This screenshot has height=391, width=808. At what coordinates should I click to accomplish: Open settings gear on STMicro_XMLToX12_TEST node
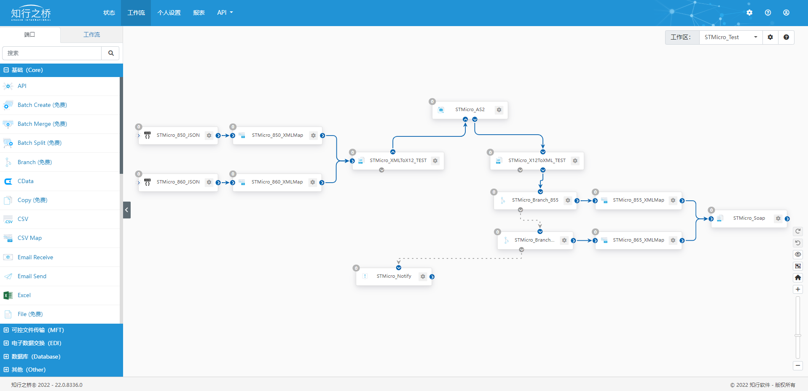pos(435,161)
